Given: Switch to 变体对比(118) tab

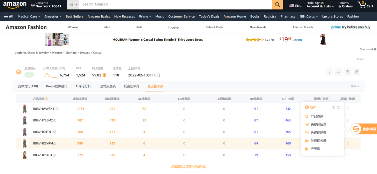Looking at the screenshot, I should (x=28, y=86).
